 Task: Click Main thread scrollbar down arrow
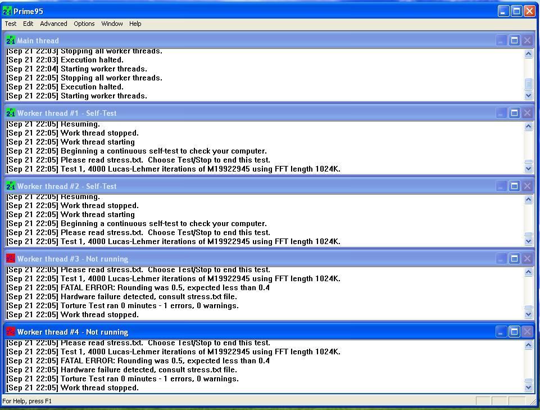pos(528,96)
